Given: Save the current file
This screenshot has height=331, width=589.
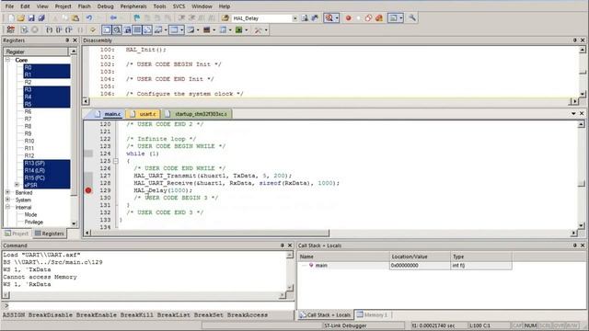Looking at the screenshot, I should pyautogui.click(x=31, y=18).
